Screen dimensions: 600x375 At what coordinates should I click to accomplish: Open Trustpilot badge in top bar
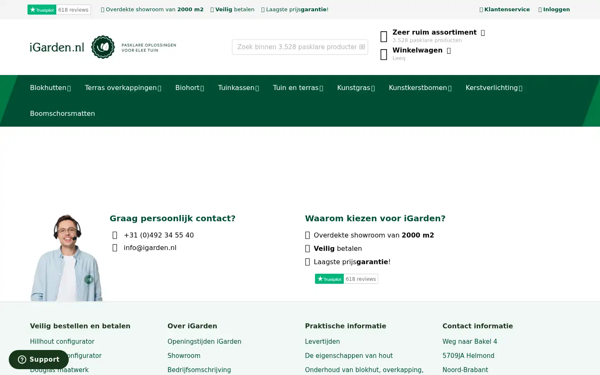click(59, 10)
